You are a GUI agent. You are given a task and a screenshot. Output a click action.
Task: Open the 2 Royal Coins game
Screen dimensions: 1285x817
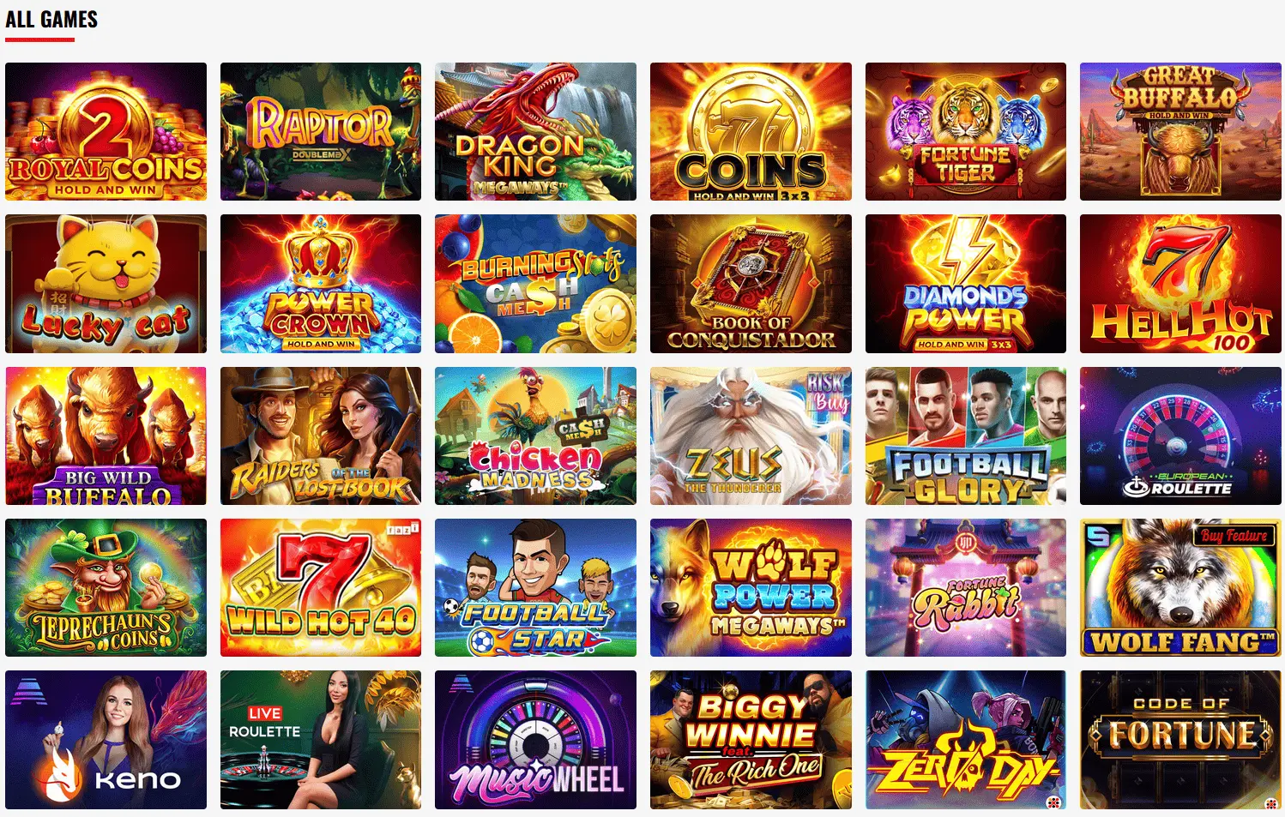(106, 131)
